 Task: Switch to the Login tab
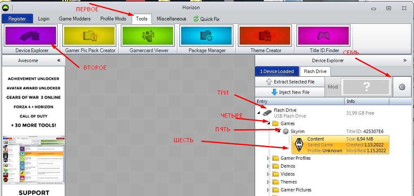point(43,19)
